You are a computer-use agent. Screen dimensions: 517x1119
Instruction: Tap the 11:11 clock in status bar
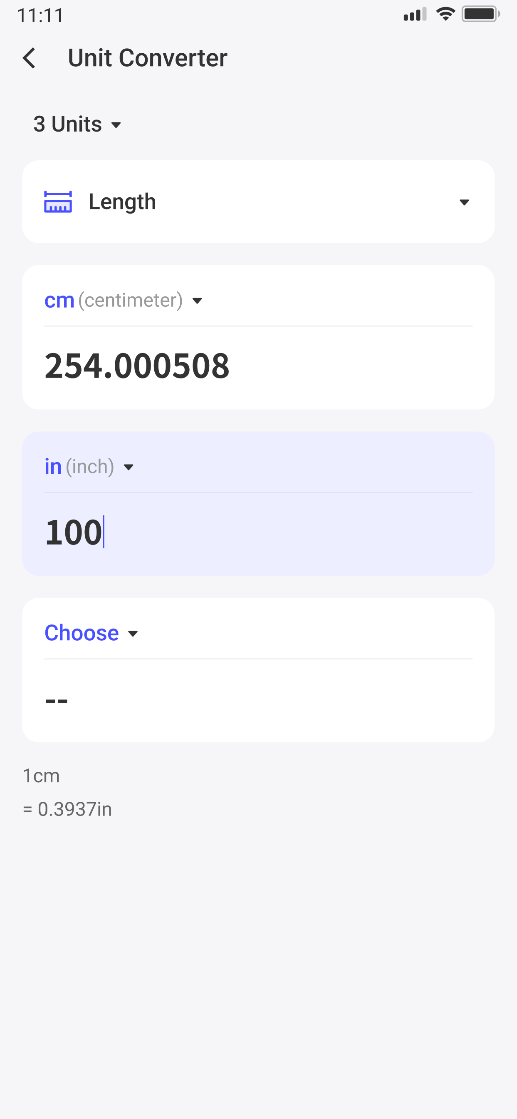[x=41, y=16]
